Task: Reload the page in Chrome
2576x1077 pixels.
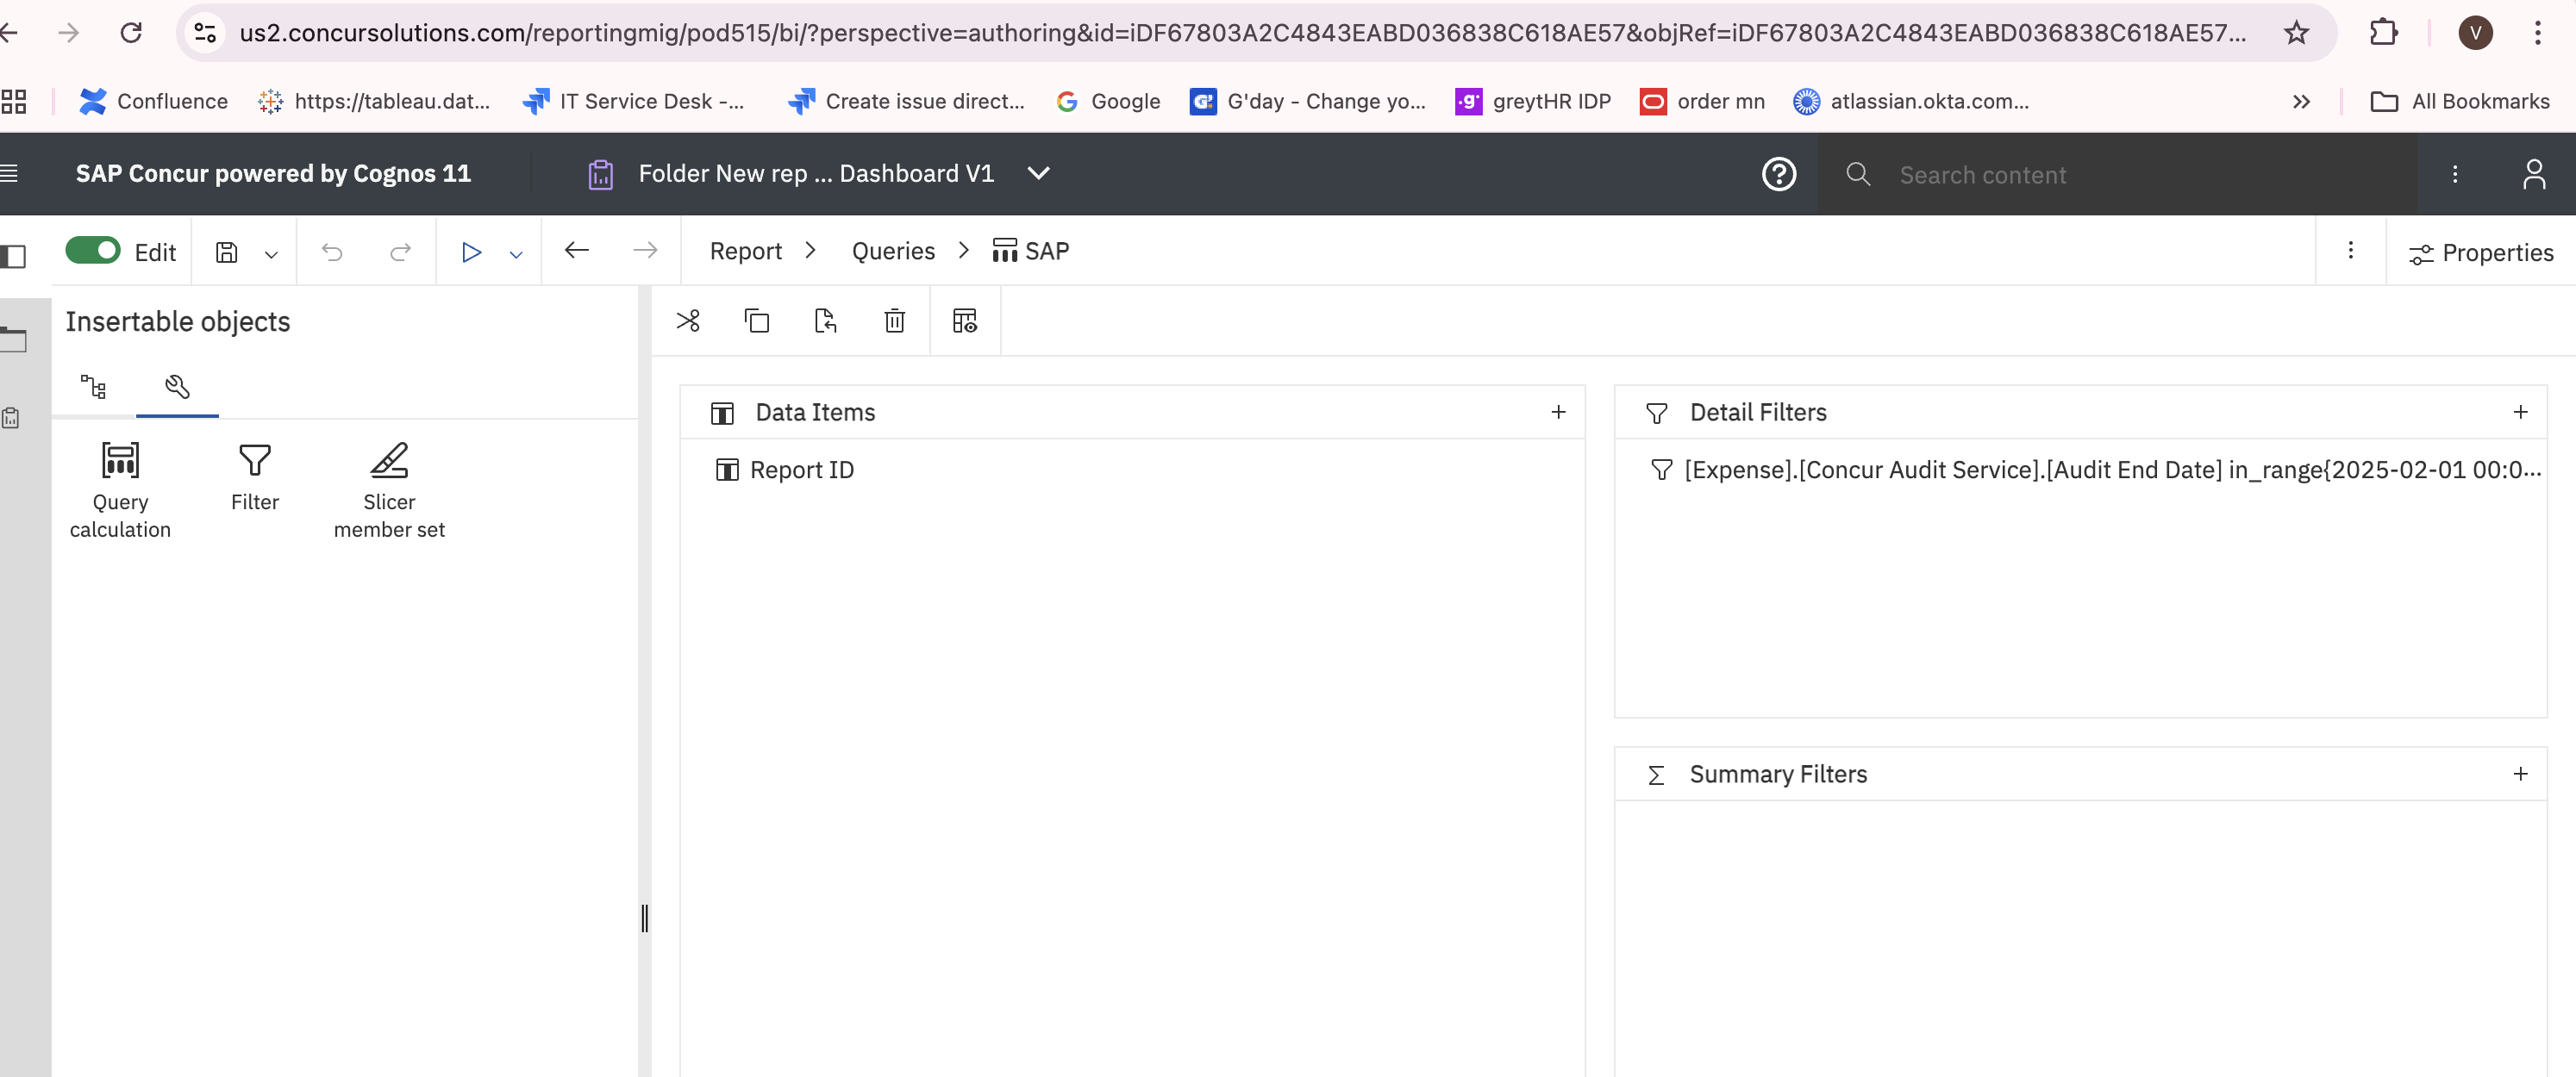Action: click(x=131, y=33)
